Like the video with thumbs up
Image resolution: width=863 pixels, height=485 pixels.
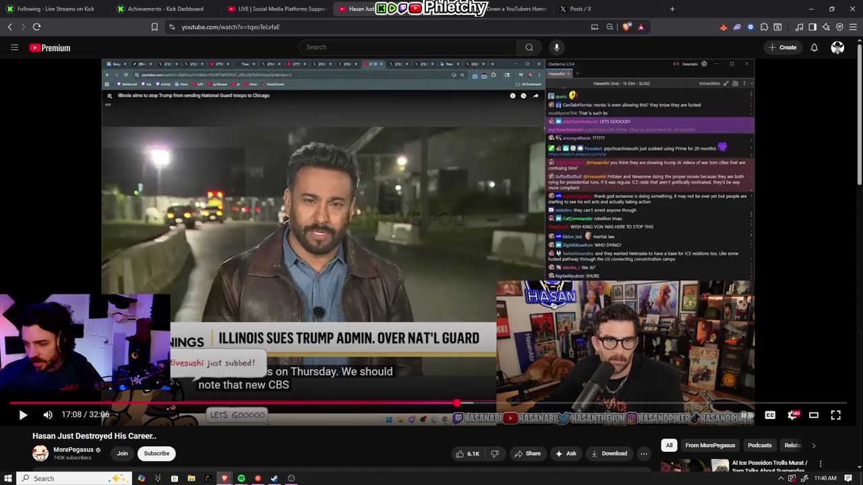[467, 453]
